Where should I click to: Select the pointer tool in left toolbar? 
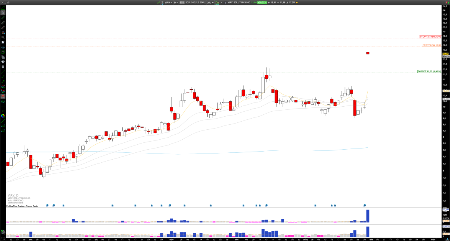point(3,13)
